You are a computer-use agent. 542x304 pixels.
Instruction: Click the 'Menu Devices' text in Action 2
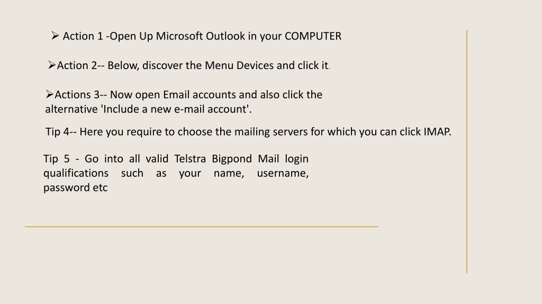click(239, 65)
